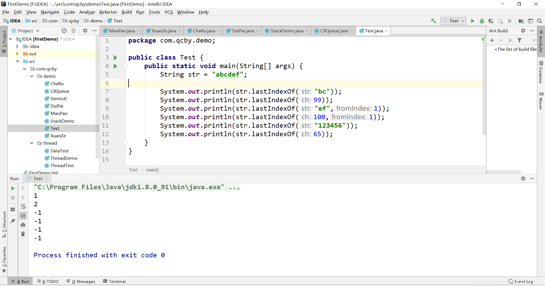Viewport: 545px width, 286px height.
Task: Collapse the com.qcby package
Action: tap(25, 69)
